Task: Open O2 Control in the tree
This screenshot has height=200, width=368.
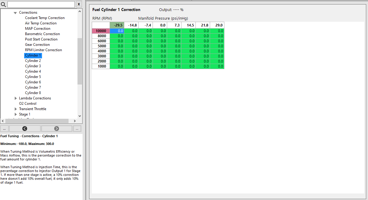Action: (28, 104)
